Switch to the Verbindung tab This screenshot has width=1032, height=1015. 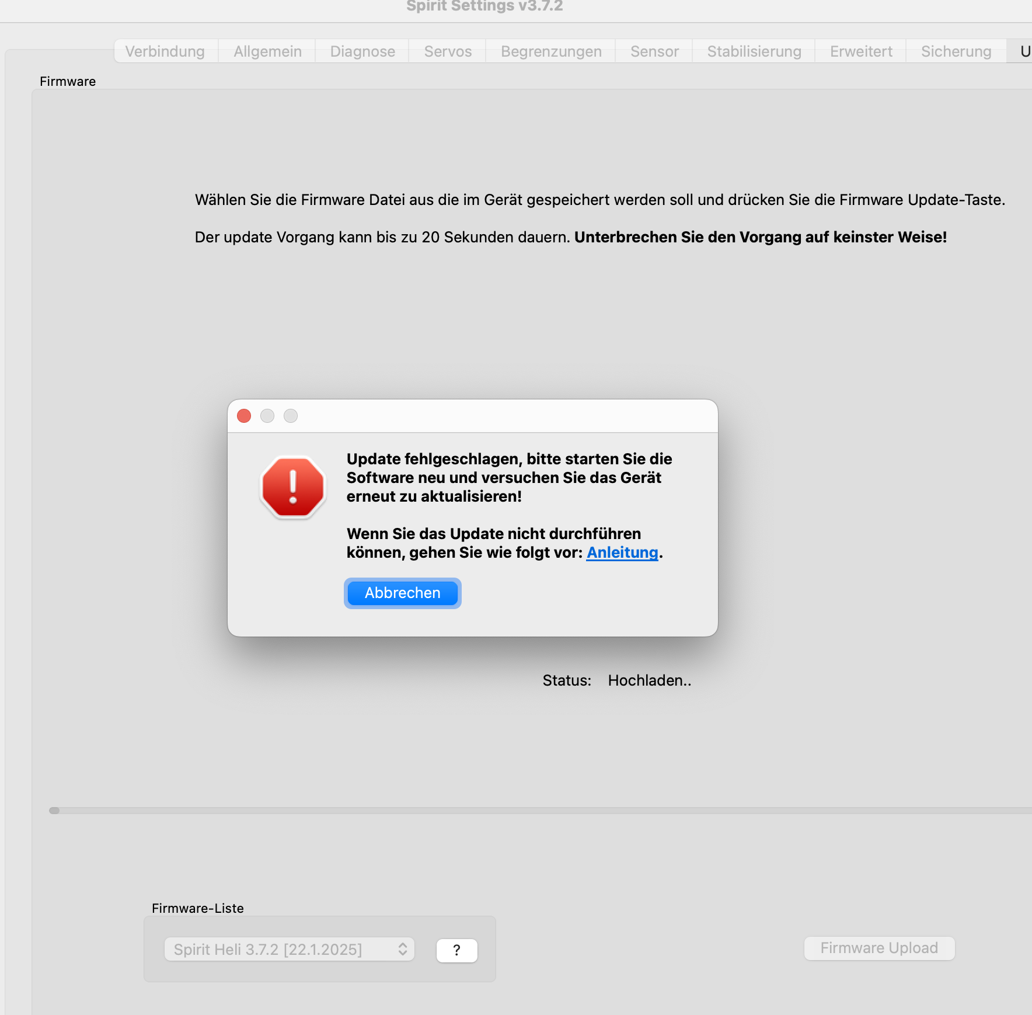point(165,51)
